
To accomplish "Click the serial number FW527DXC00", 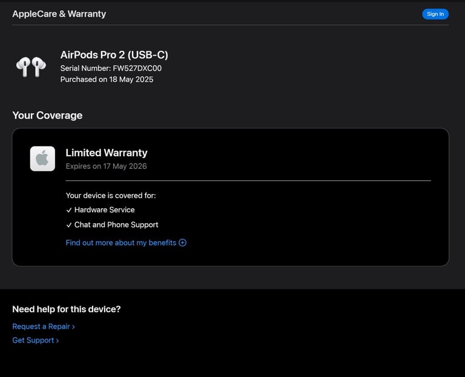I will tap(137, 68).
